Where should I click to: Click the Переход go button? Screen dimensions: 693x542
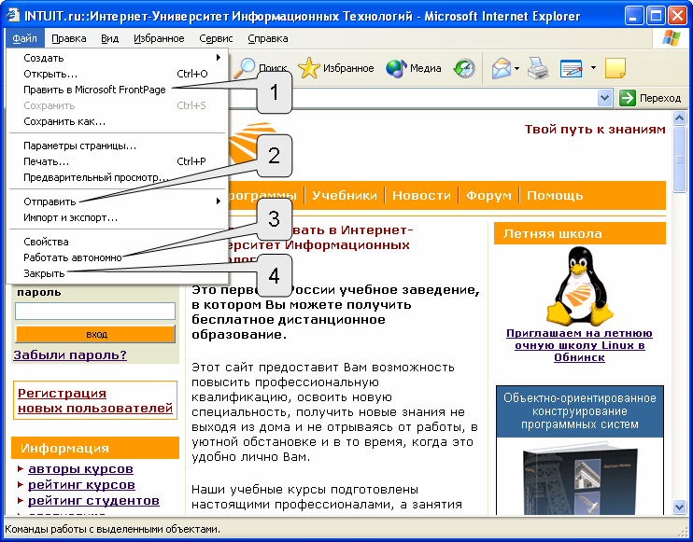651,98
